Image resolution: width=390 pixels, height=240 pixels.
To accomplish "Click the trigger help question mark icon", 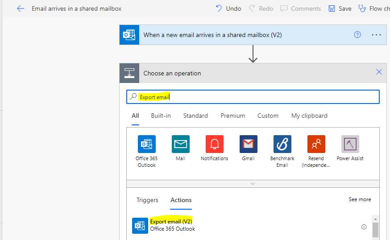I will coord(357,35).
